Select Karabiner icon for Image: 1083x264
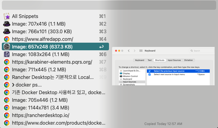218x128 pixels. (x=7, y=54)
